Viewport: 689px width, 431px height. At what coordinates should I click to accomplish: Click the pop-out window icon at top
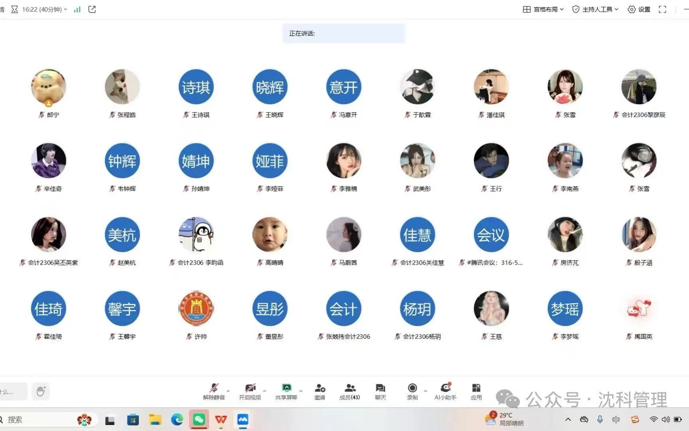92,9
